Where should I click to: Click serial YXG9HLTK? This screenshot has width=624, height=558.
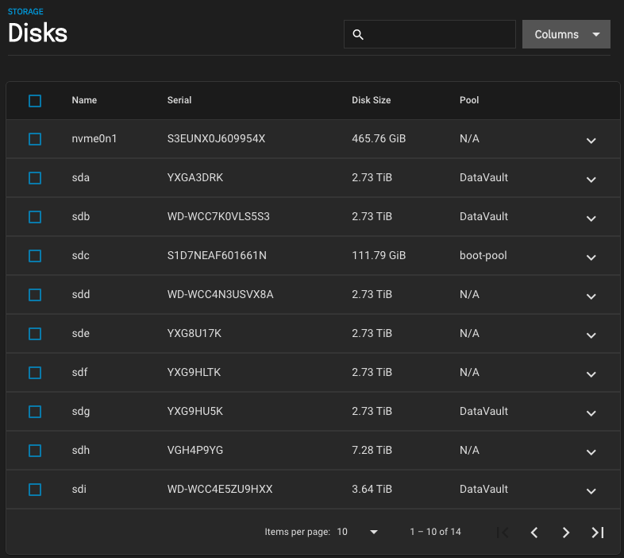(x=194, y=372)
